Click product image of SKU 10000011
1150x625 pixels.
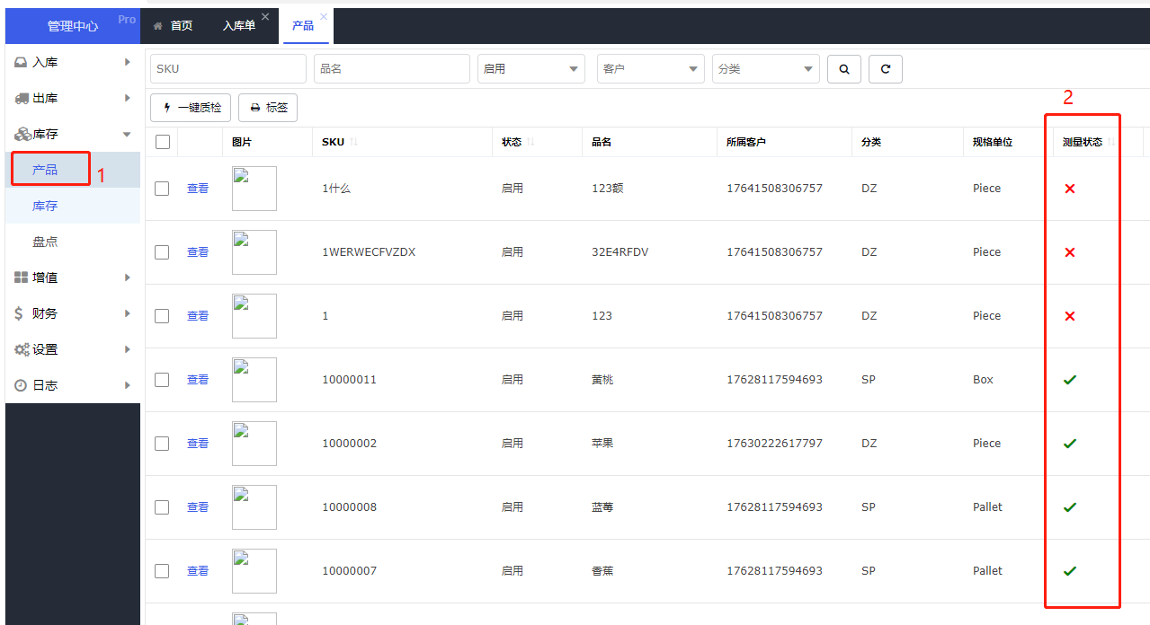point(254,380)
